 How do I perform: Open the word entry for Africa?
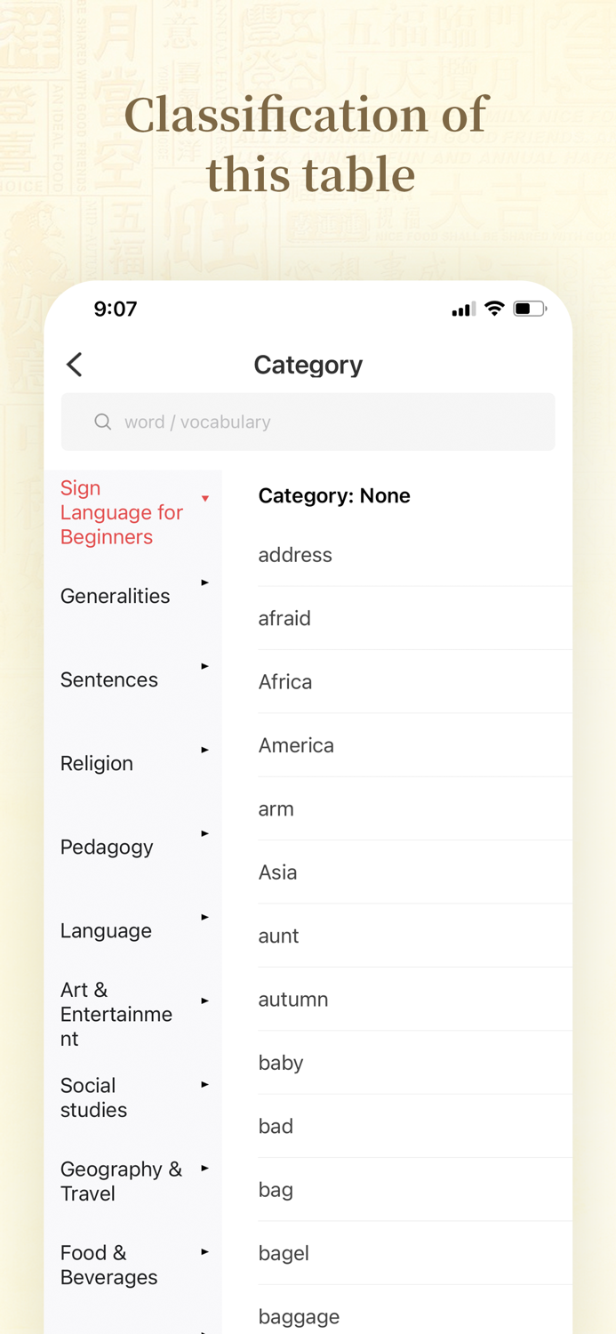pos(284,682)
